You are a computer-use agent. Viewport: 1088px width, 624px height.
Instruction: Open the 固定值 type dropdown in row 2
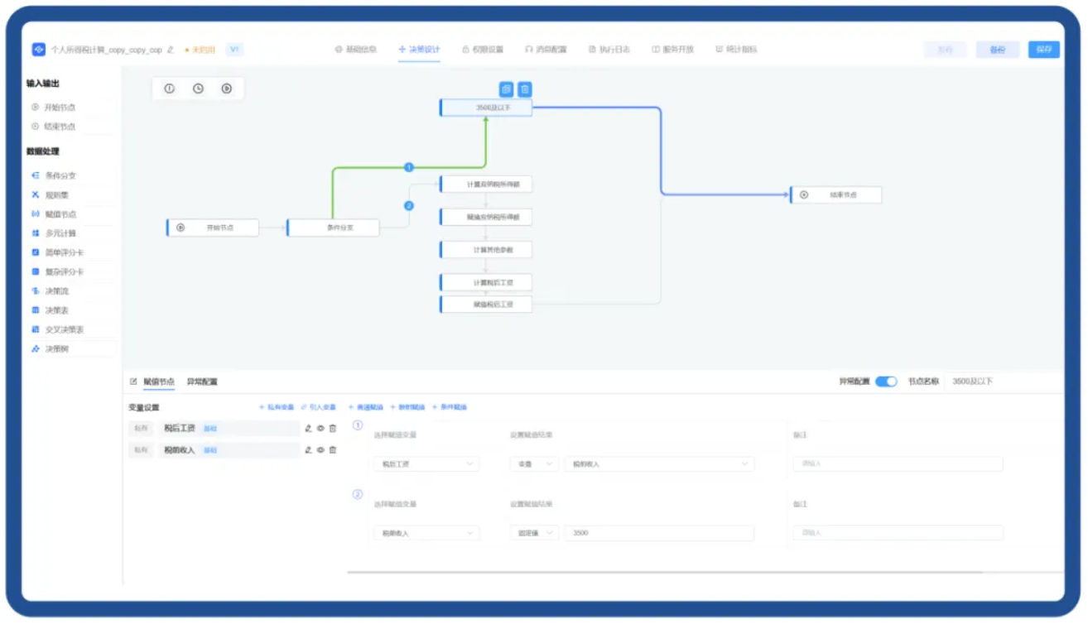[534, 534]
